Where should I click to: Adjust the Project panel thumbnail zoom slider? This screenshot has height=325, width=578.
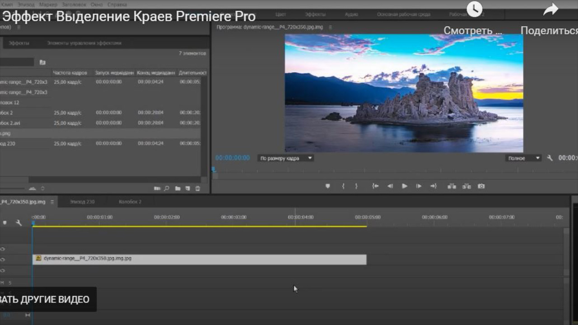point(12,188)
